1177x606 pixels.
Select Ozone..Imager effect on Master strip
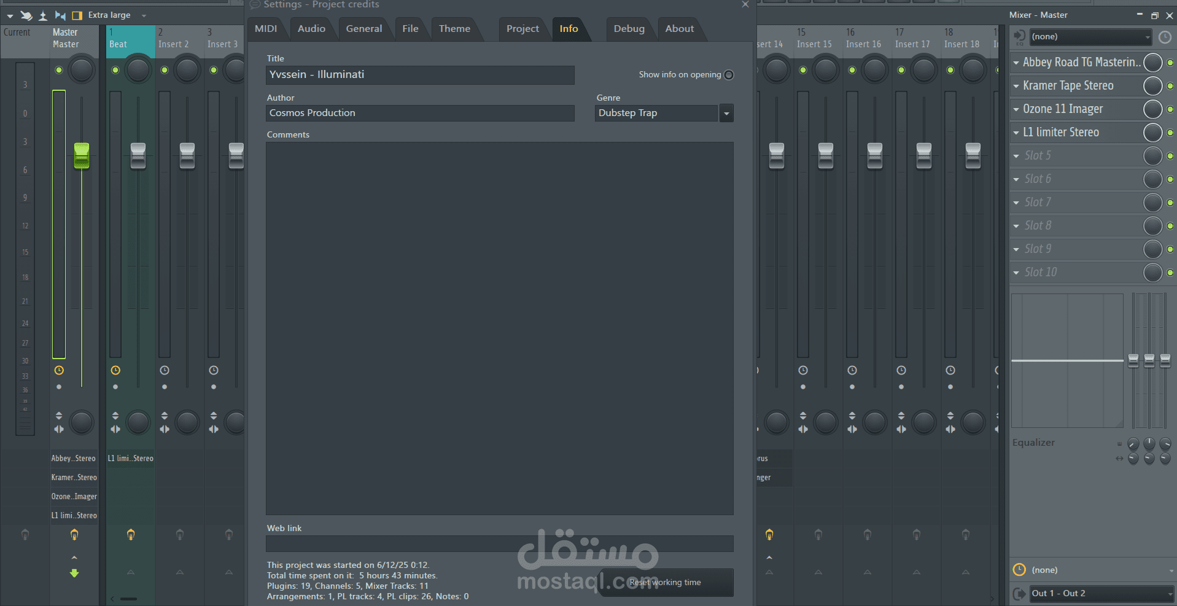tap(74, 496)
